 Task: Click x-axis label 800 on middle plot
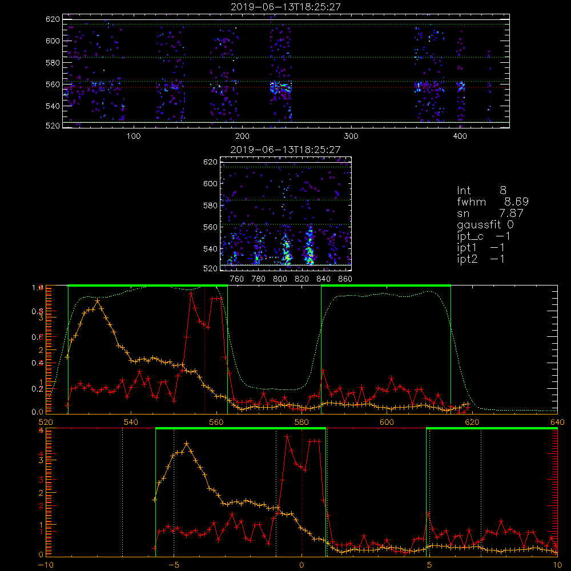tap(280, 279)
